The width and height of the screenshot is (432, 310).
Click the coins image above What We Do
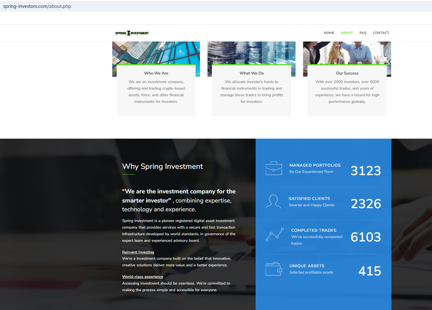[x=251, y=53]
